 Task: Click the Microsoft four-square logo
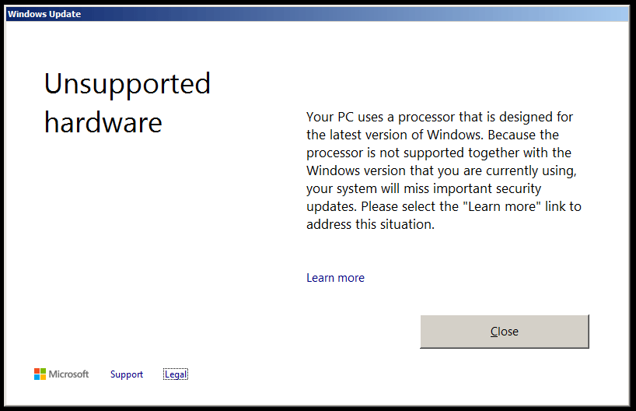coord(40,374)
